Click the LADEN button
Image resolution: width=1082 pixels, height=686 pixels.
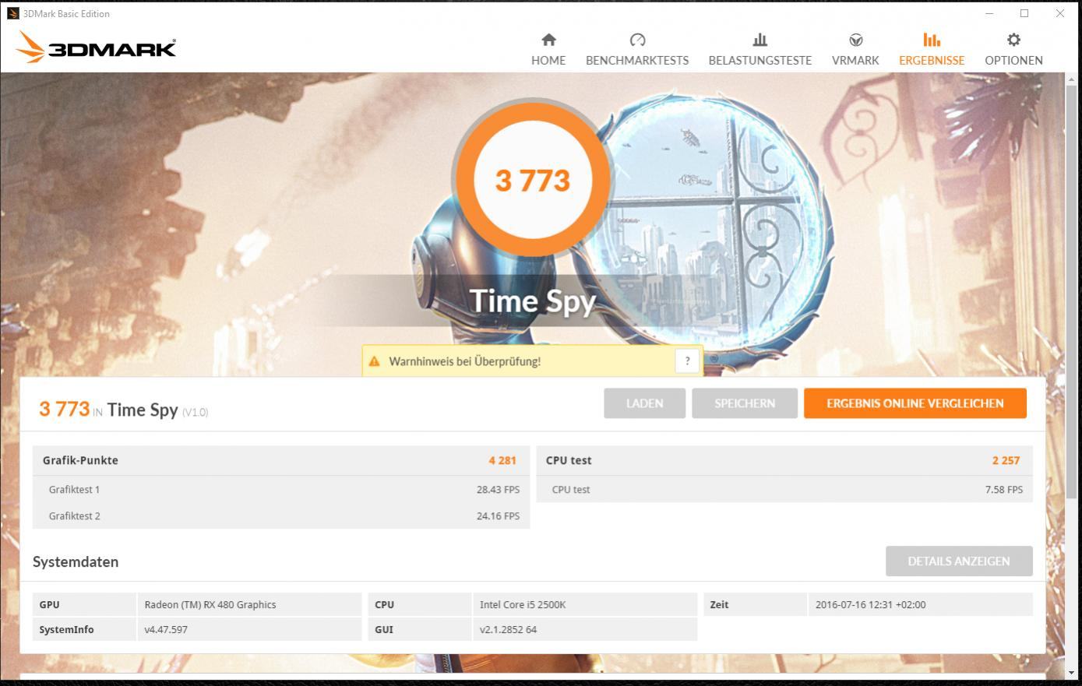click(645, 403)
